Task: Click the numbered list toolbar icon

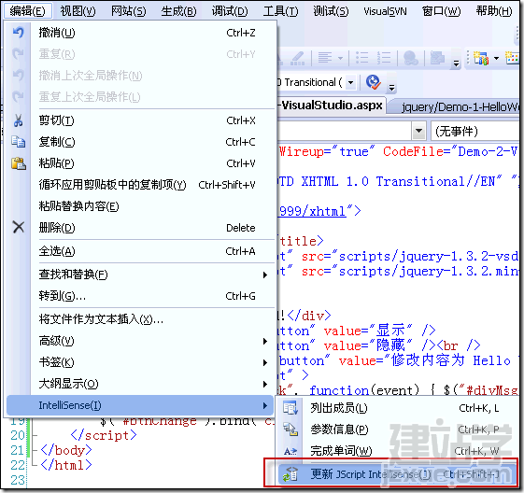Action: (384, 58)
